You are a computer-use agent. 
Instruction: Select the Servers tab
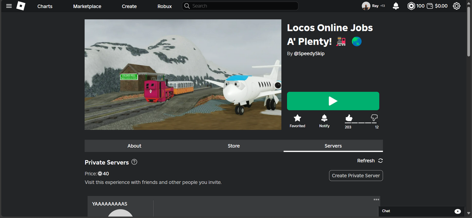[333, 146]
